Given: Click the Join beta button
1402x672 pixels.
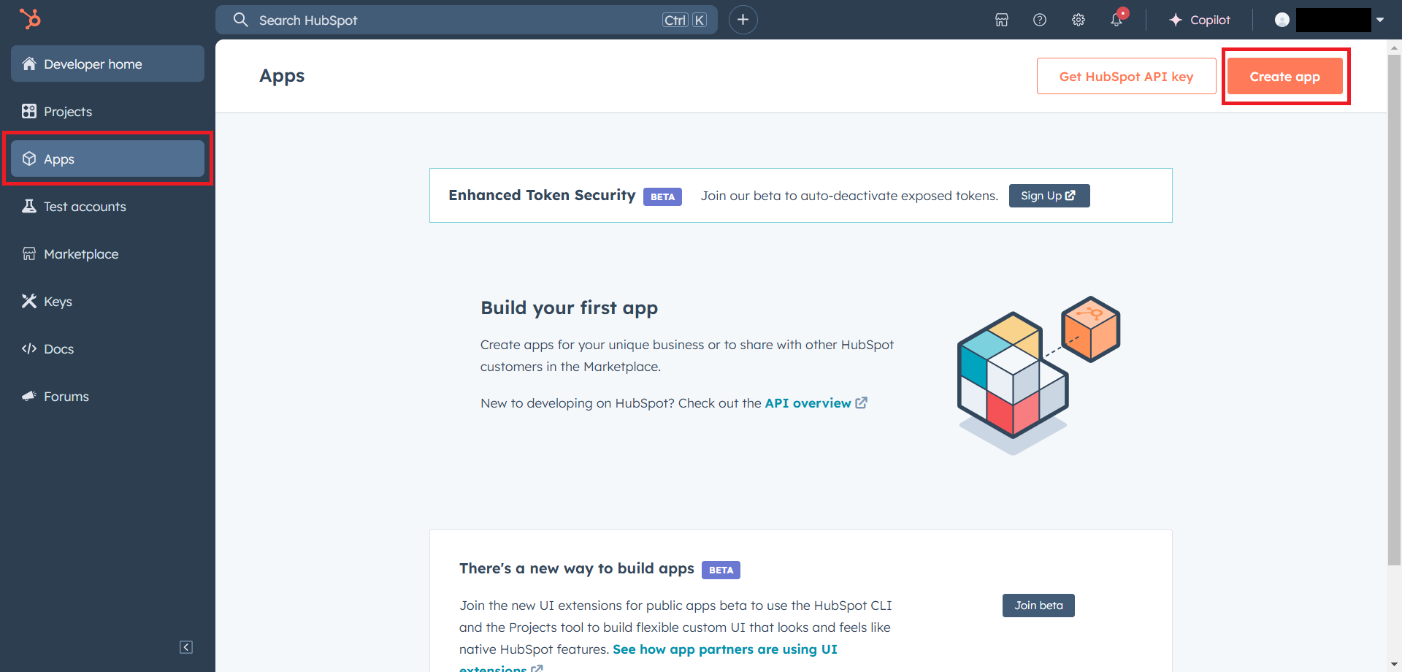Looking at the screenshot, I should coord(1038,606).
